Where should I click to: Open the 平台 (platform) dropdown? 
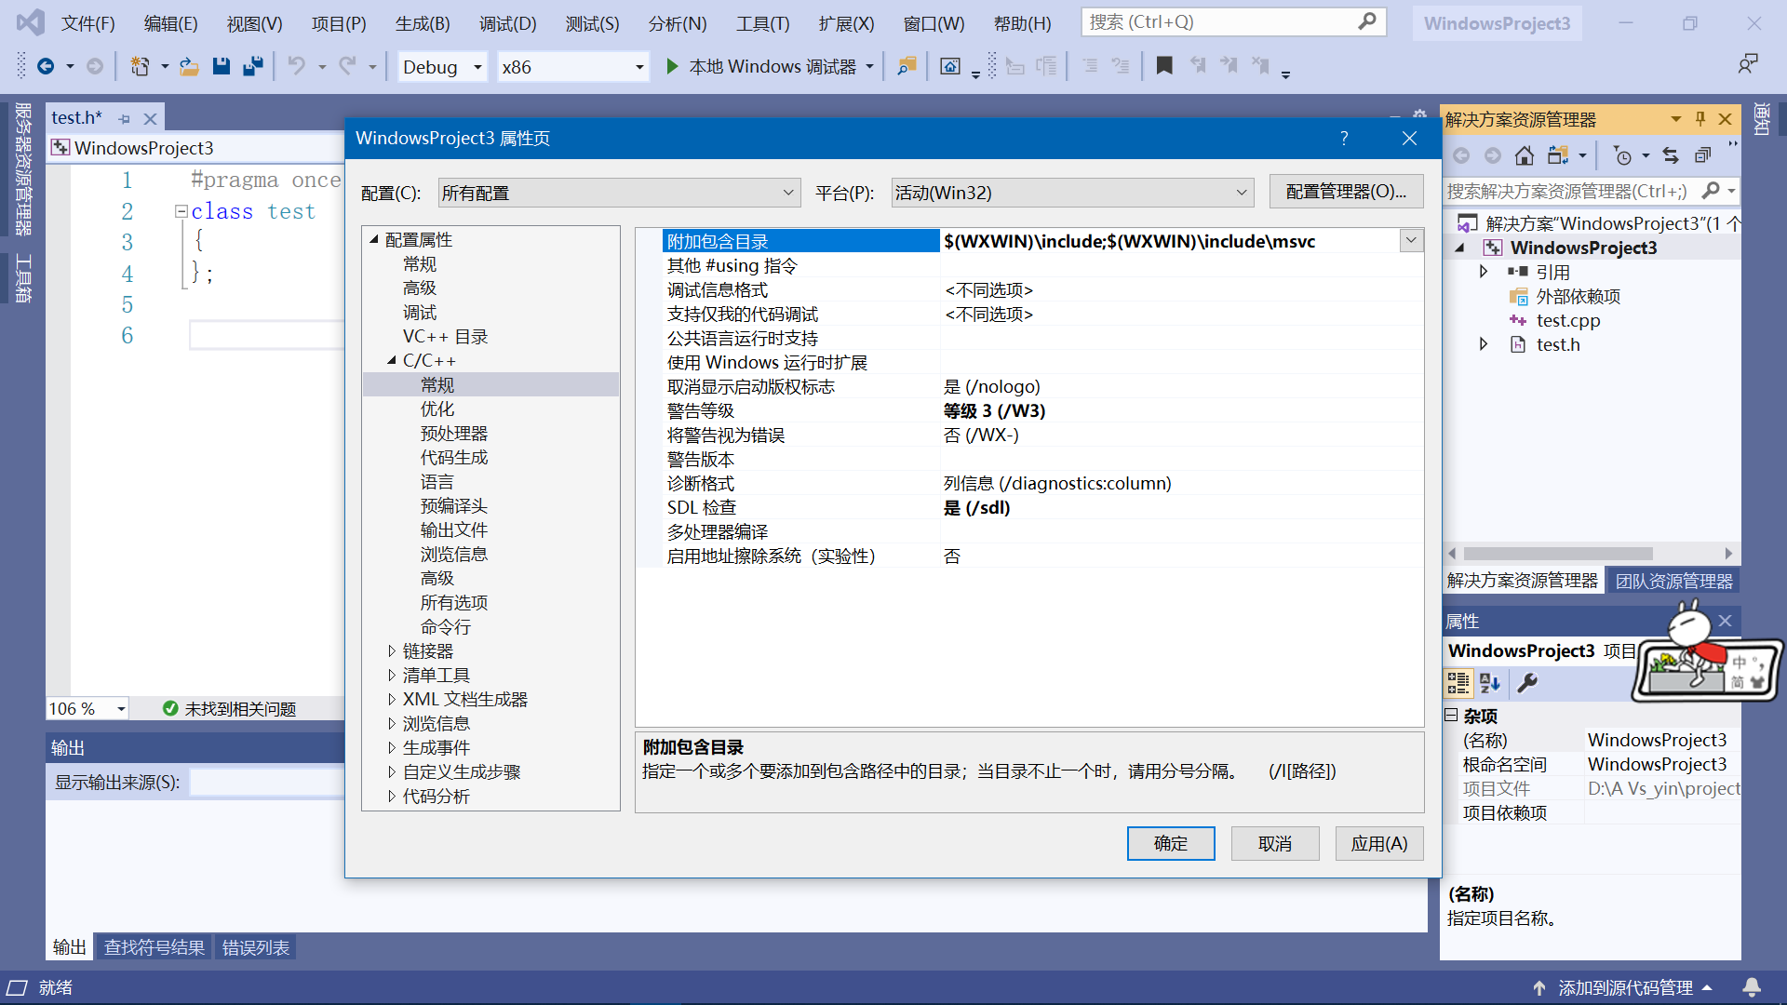pyautogui.click(x=1072, y=193)
